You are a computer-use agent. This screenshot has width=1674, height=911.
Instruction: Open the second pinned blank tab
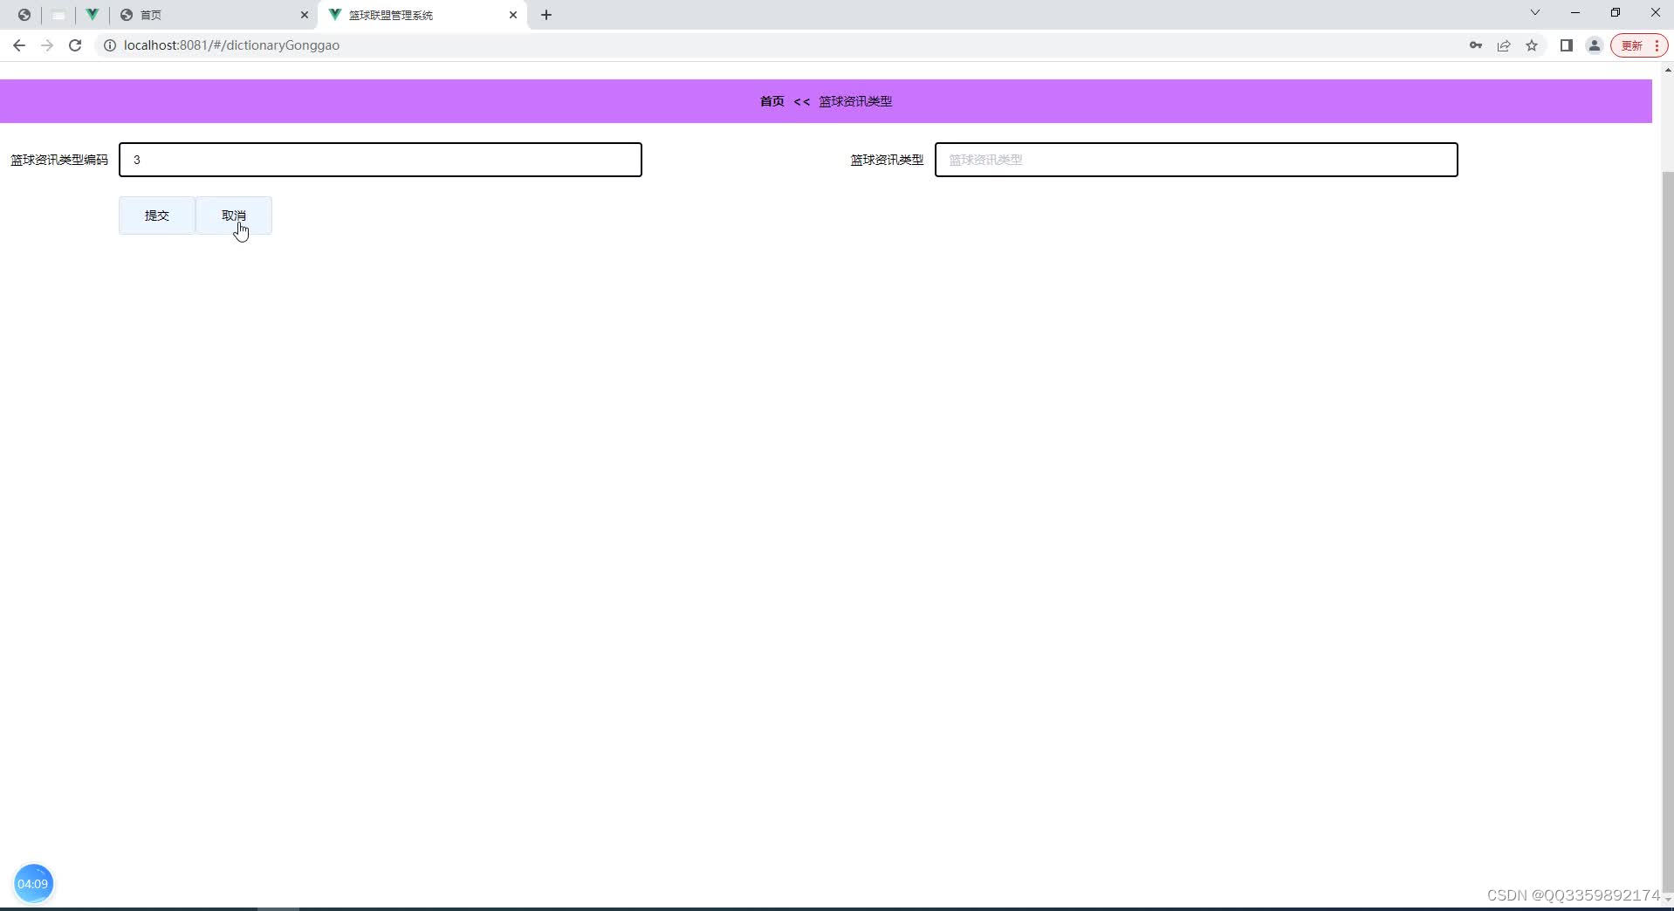[58, 15]
